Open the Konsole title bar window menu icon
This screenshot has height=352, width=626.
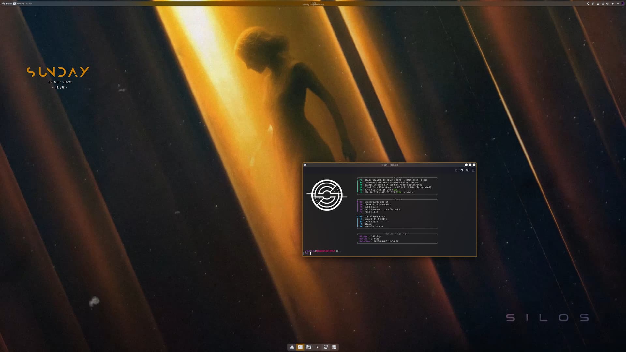[305, 165]
